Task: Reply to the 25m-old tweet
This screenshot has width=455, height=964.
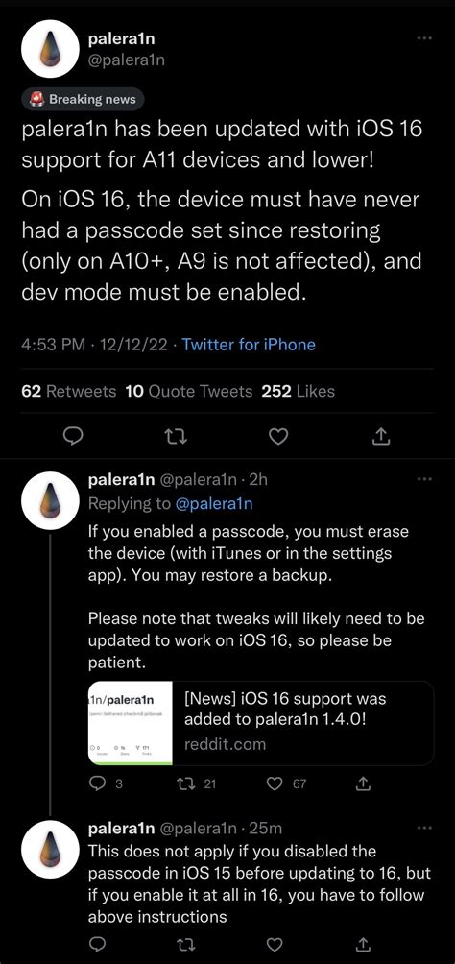Action: click(x=98, y=943)
